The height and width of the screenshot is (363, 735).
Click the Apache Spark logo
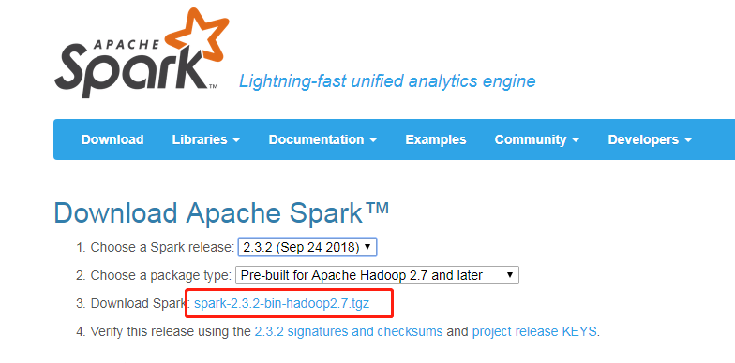pos(142,52)
